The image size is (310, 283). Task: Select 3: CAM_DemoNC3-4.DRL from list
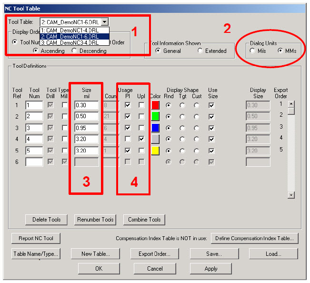pyautogui.click(x=74, y=43)
